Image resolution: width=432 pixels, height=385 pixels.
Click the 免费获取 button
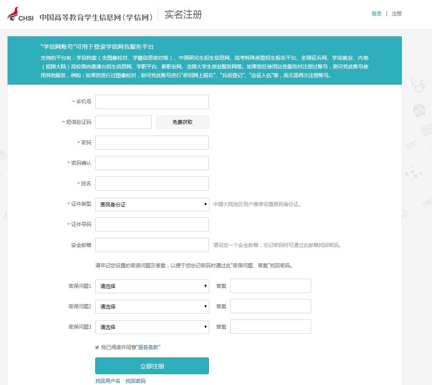pyautogui.click(x=183, y=122)
